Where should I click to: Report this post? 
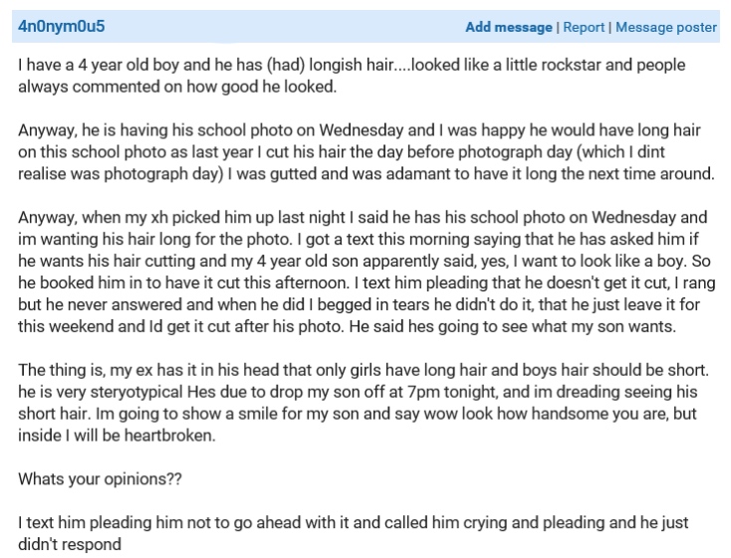point(584,28)
